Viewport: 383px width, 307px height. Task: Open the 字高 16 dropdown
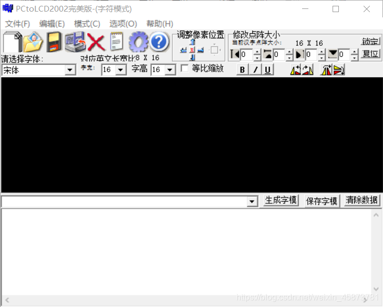point(170,70)
